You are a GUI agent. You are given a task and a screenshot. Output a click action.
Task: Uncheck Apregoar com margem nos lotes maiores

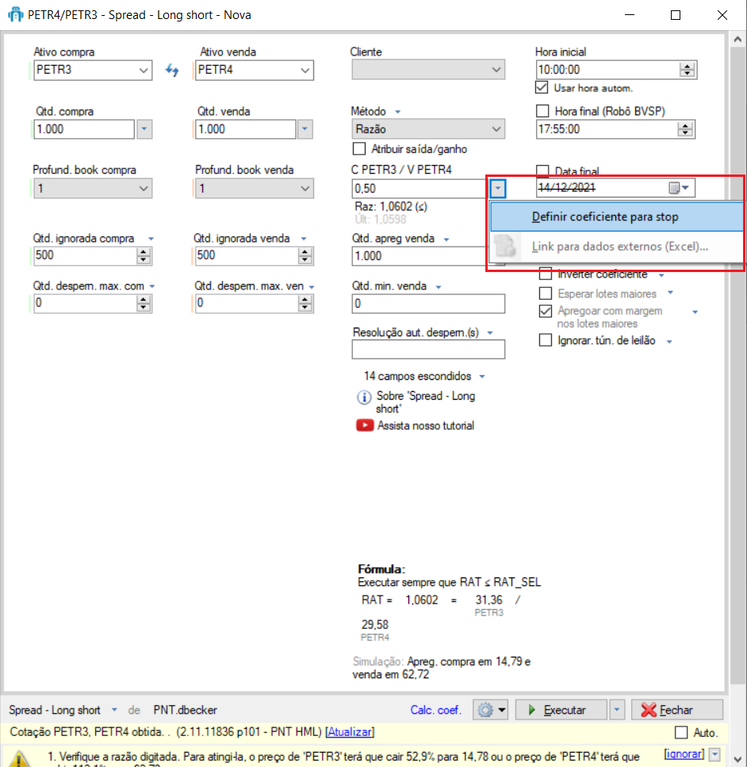click(x=546, y=311)
